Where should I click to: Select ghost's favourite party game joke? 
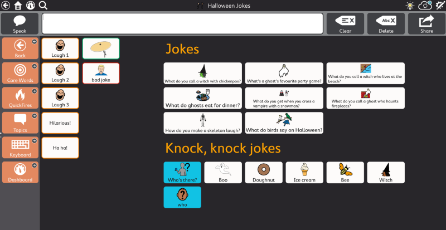(x=284, y=73)
